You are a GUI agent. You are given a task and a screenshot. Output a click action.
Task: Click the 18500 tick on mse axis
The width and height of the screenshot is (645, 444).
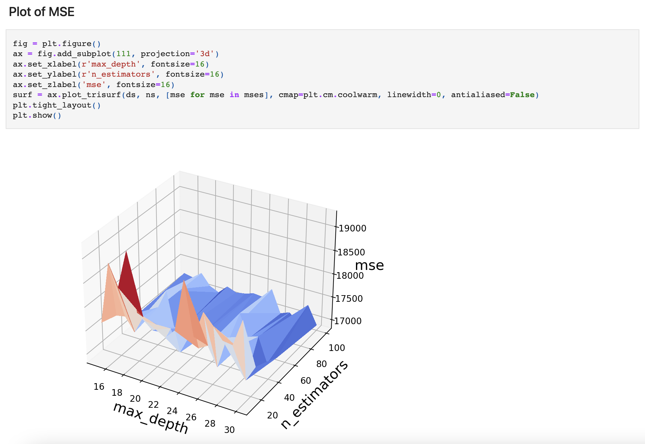351,252
